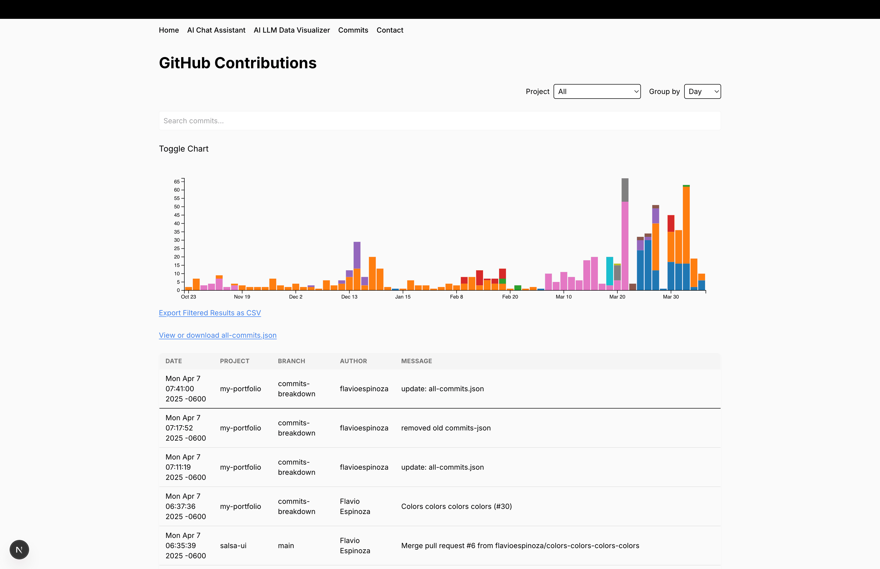
Task: Click the MESSAGE column header
Action: pos(416,361)
